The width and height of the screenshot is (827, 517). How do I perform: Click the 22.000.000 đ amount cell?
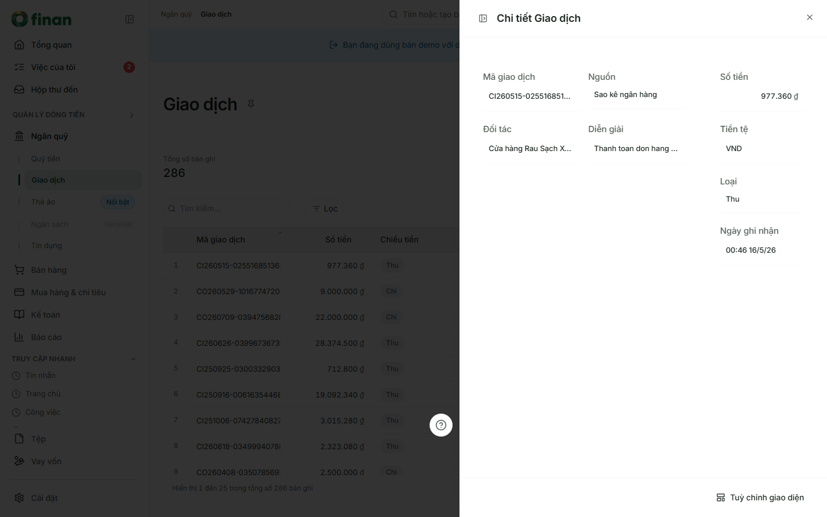pos(339,317)
